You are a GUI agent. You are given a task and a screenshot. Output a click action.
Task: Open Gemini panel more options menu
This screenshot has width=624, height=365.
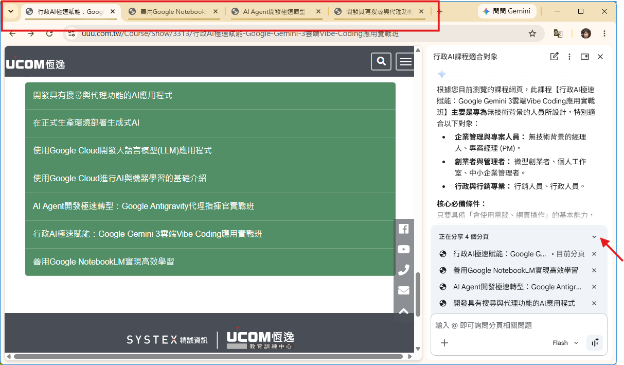click(x=569, y=57)
